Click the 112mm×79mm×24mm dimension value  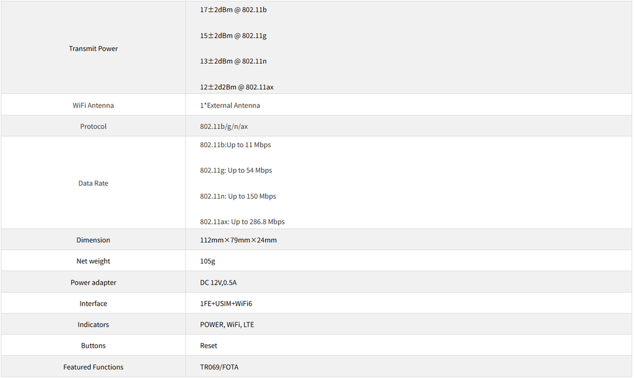[x=238, y=240]
